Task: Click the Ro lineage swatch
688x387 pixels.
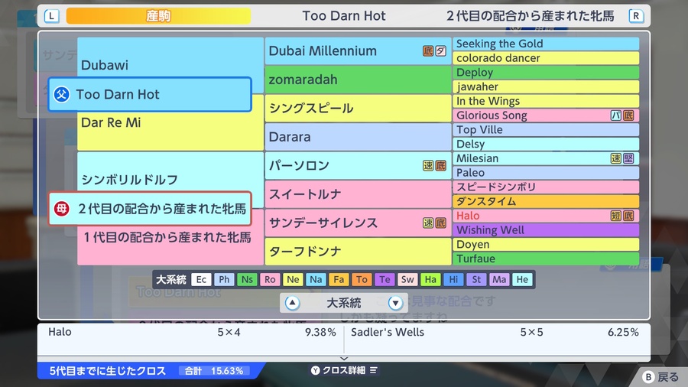Action: (x=270, y=279)
